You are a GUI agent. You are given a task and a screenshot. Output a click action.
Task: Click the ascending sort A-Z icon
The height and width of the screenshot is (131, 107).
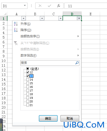point(16,24)
